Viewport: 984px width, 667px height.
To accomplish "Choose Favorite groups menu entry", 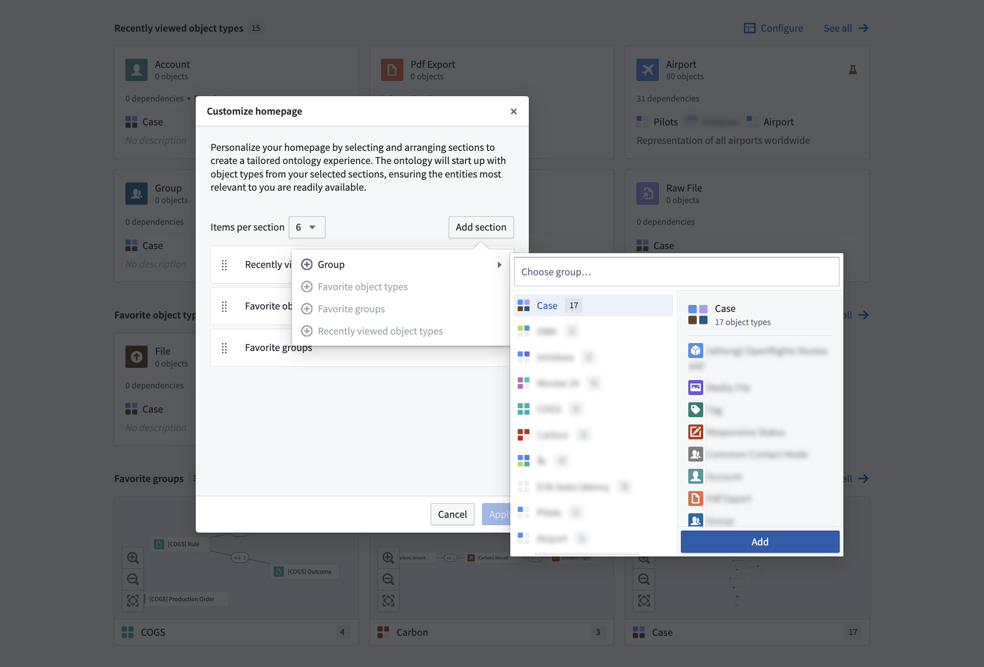I will click(x=401, y=309).
